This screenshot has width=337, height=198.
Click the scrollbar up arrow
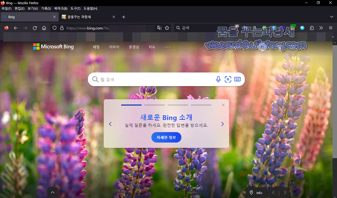coord(335,43)
